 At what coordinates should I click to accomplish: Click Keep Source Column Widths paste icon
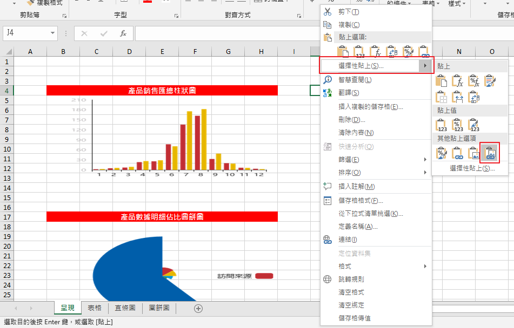[458, 97]
